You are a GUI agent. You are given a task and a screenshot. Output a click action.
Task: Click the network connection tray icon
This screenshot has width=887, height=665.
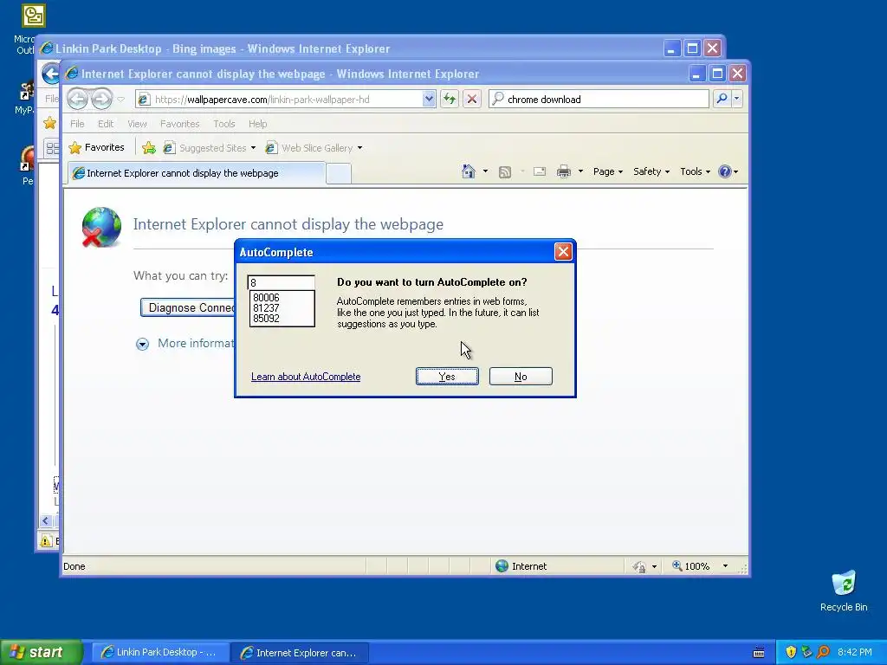coord(806,652)
